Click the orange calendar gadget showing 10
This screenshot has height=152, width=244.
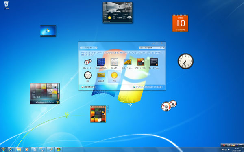pyautogui.click(x=180, y=23)
